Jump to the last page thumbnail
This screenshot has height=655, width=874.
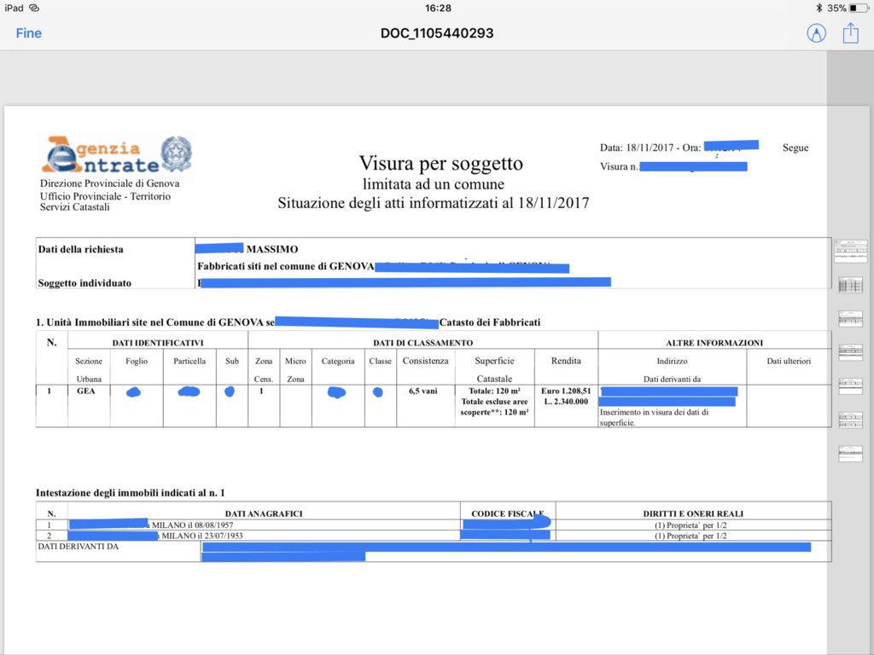(850, 454)
